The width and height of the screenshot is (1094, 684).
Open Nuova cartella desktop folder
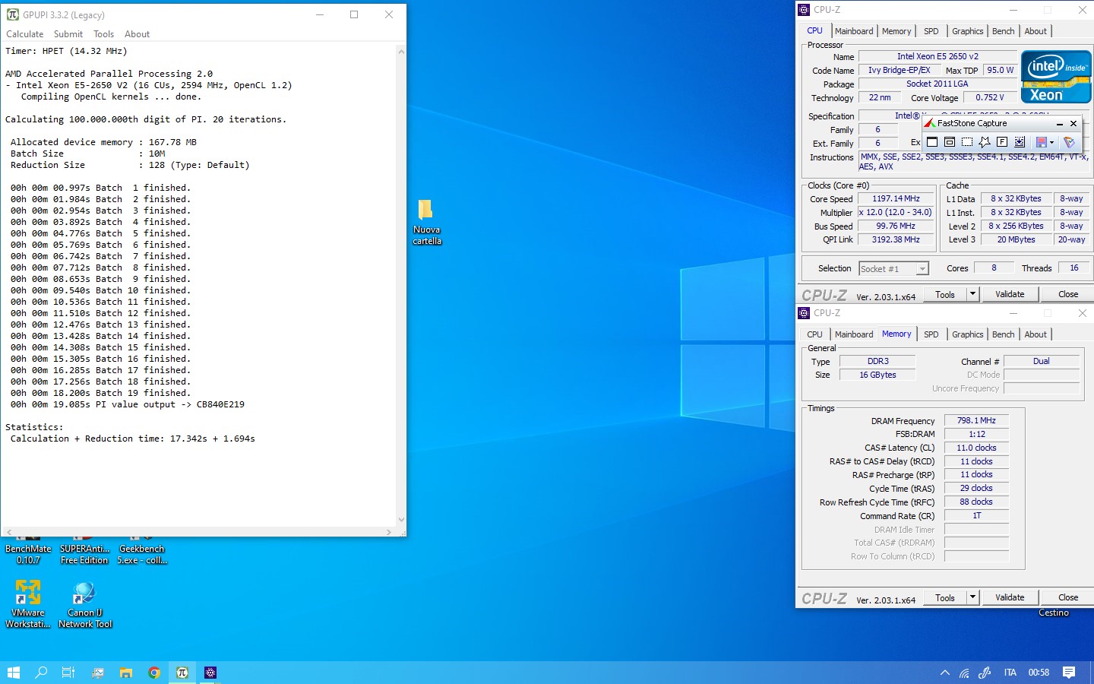426,222
